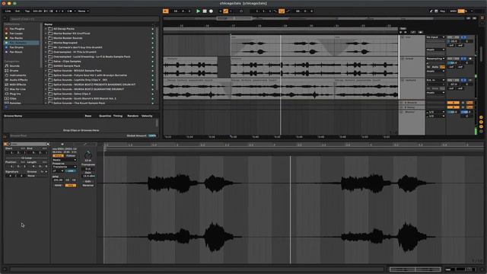The height and width of the screenshot is (274, 487).
Task: Toggle the orange automation arm button
Action: pyautogui.click(x=226, y=11)
